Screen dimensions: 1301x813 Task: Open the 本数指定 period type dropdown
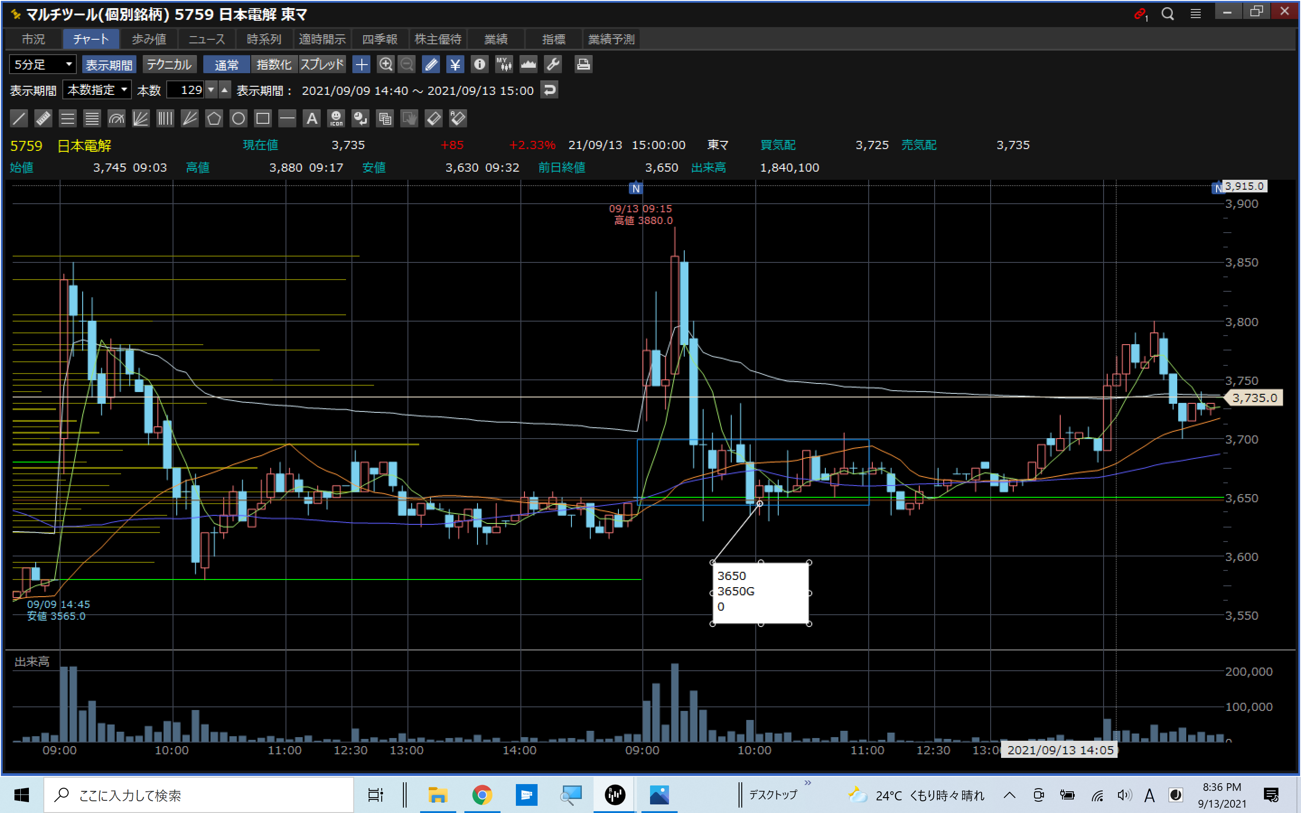(x=97, y=90)
